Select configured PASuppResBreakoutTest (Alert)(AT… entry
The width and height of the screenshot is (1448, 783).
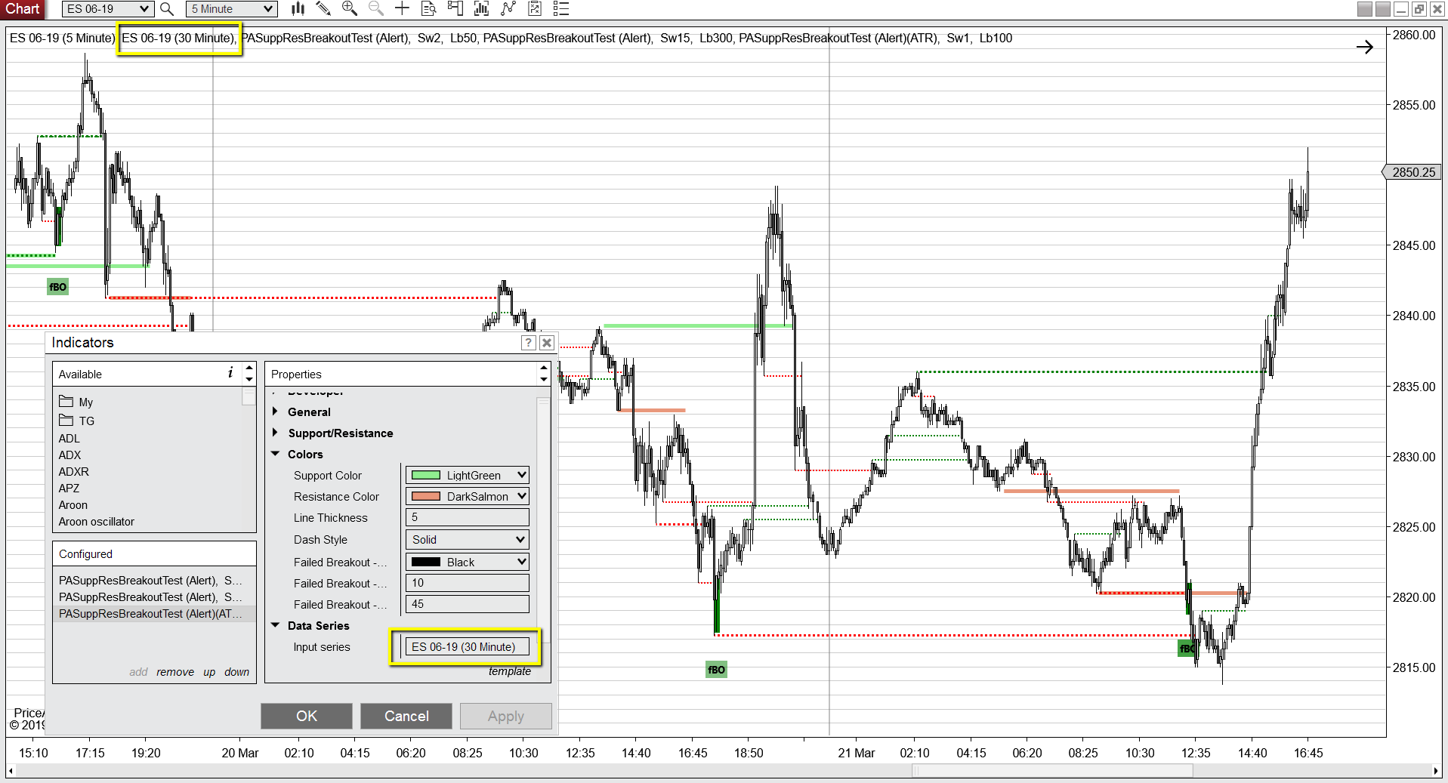click(x=154, y=614)
